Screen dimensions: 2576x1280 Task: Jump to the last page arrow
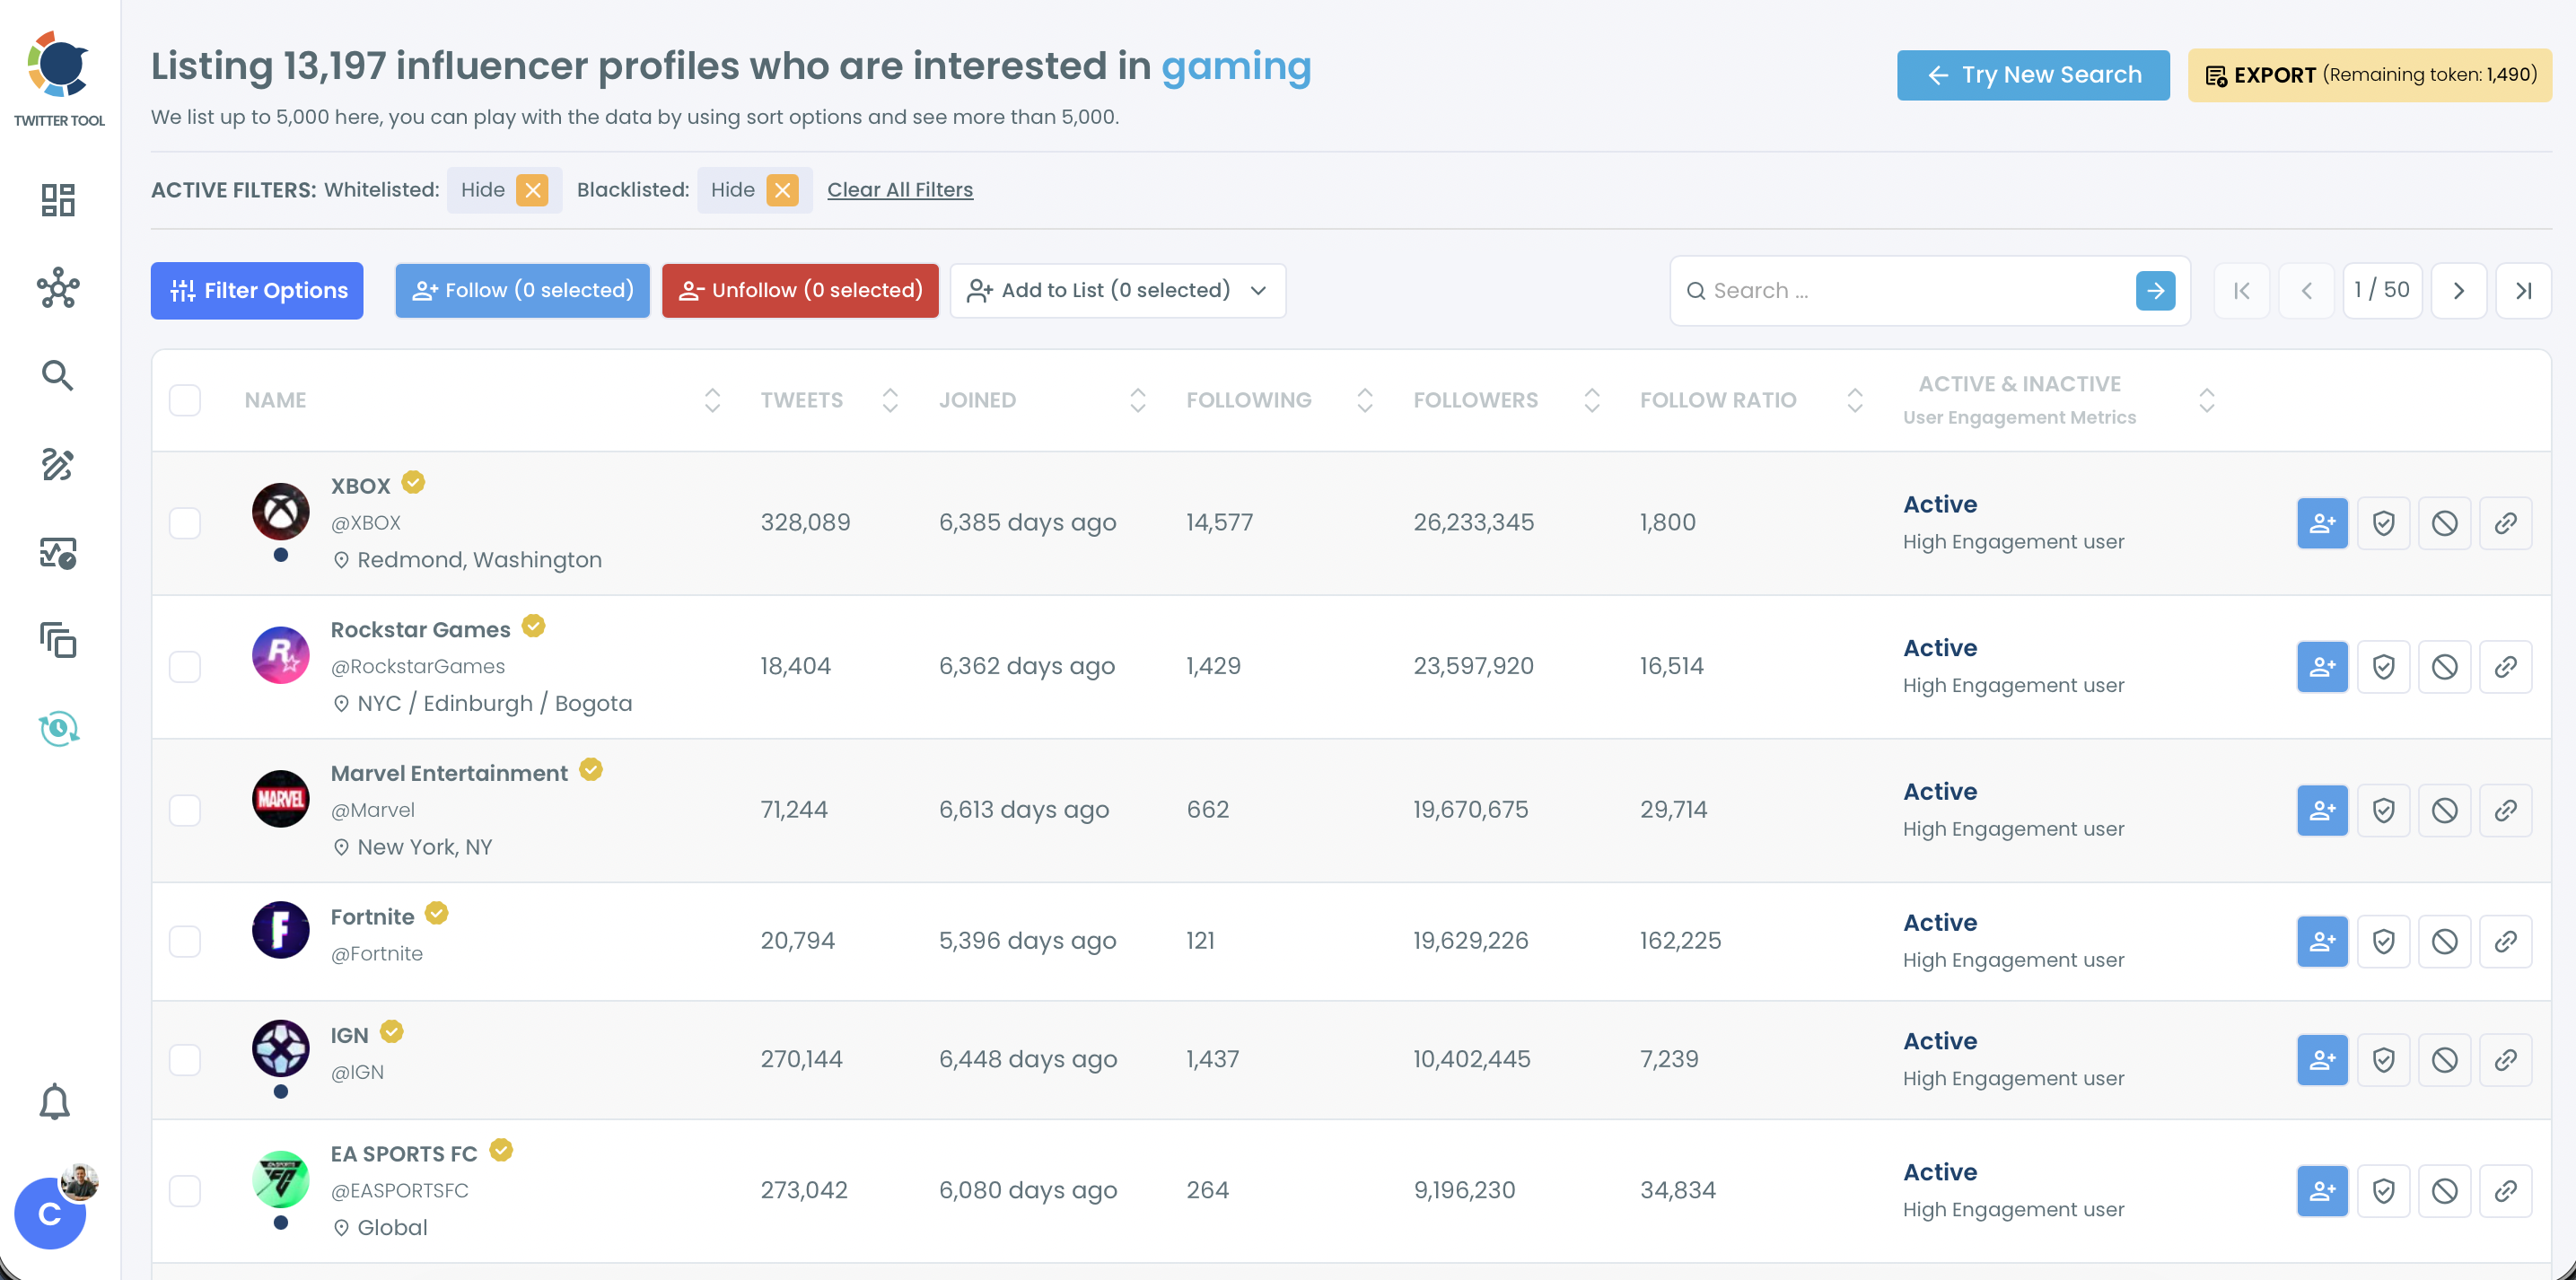coord(2523,291)
